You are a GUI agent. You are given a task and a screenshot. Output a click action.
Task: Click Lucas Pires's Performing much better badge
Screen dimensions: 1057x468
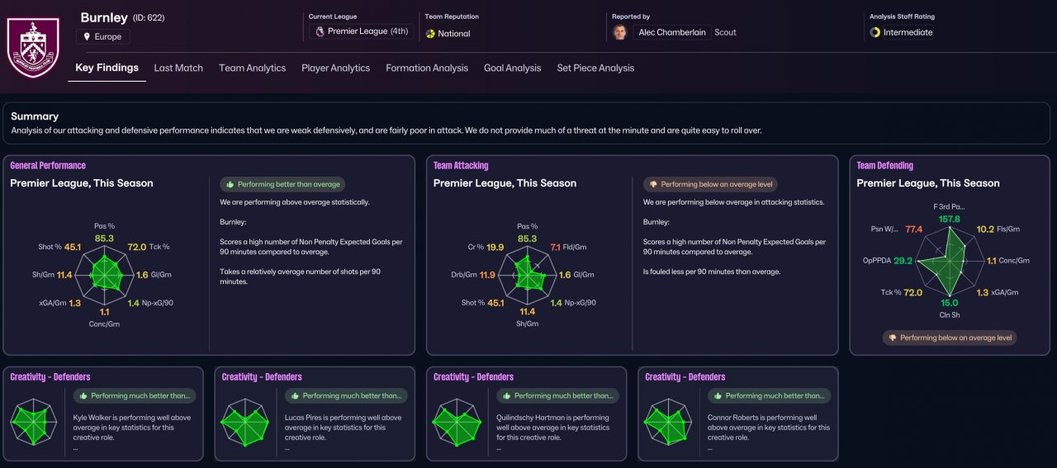346,395
